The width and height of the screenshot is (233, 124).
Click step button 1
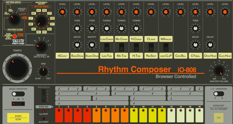(x=59, y=115)
